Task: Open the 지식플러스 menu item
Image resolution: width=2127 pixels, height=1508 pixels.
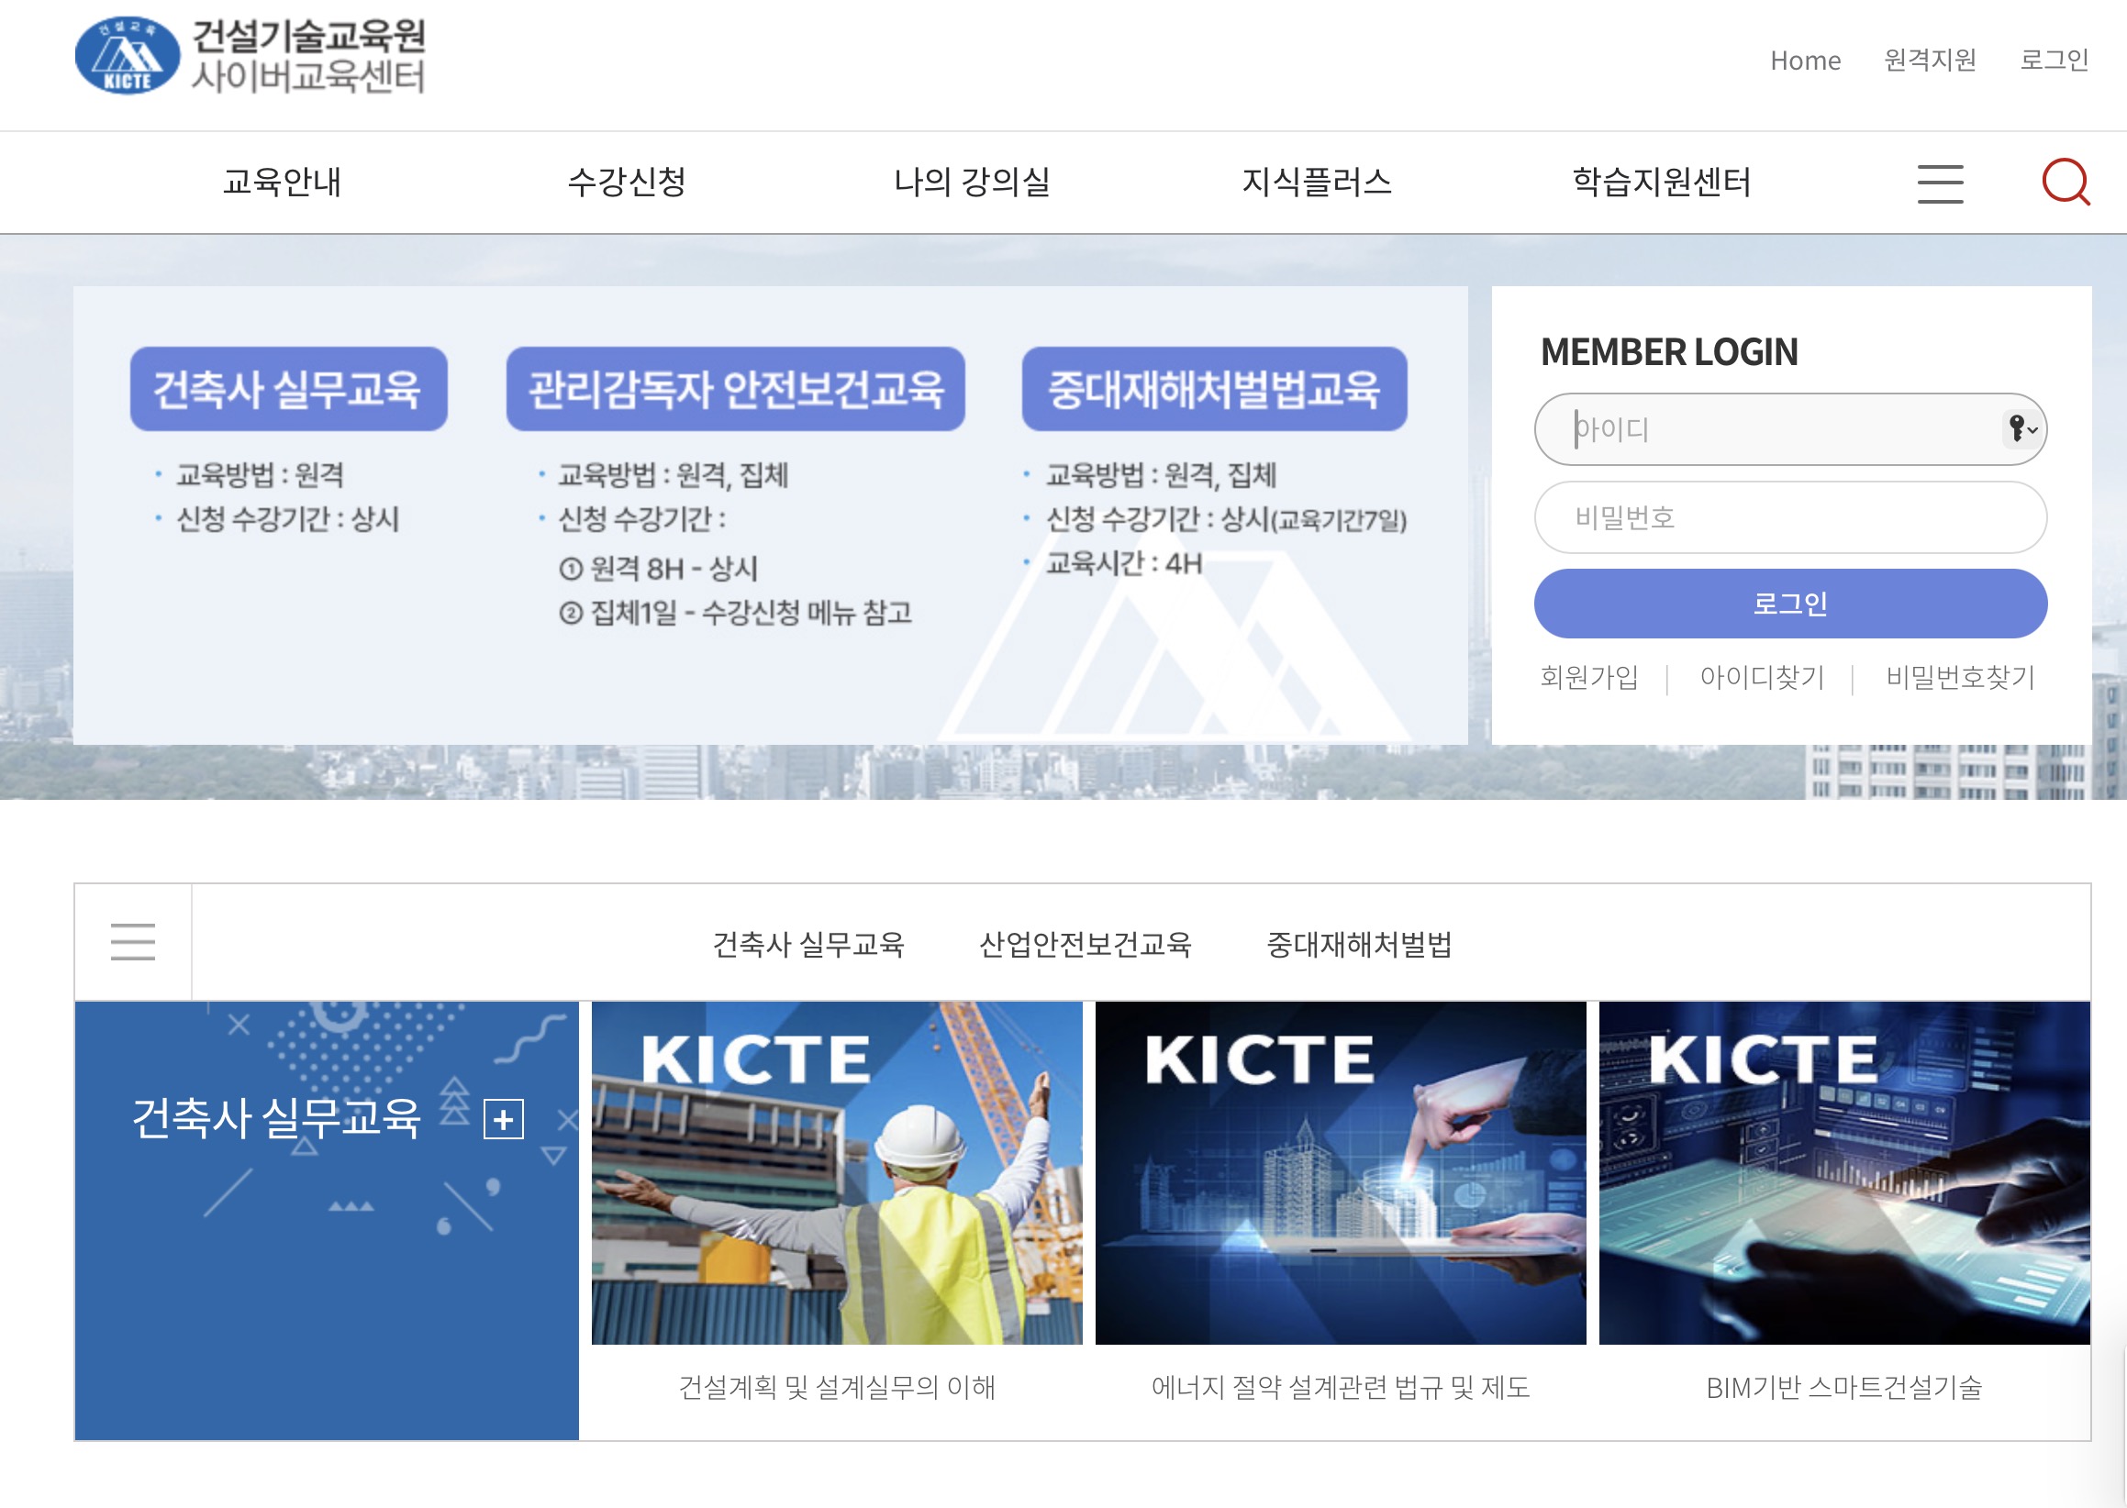Action: click(1316, 183)
